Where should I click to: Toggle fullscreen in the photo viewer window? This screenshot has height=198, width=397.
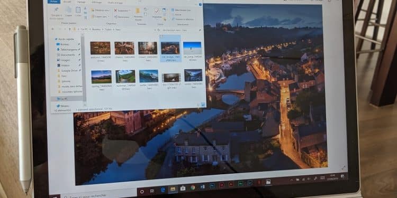[344, 167]
